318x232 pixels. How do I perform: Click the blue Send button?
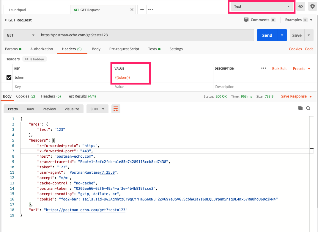point(267,35)
